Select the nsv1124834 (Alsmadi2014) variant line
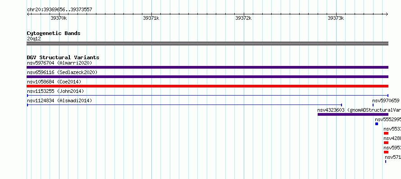The image size is (401, 179). (184, 105)
